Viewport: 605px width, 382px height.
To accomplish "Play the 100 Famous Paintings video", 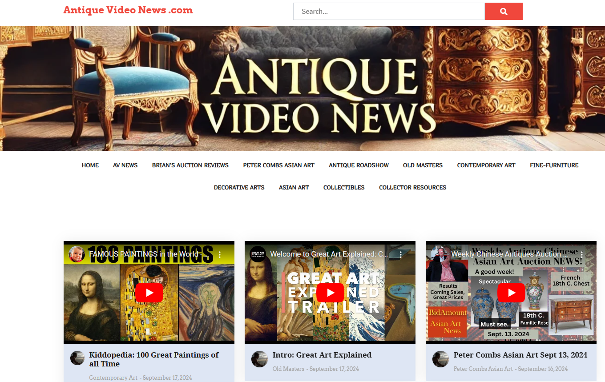I will pyautogui.click(x=149, y=293).
